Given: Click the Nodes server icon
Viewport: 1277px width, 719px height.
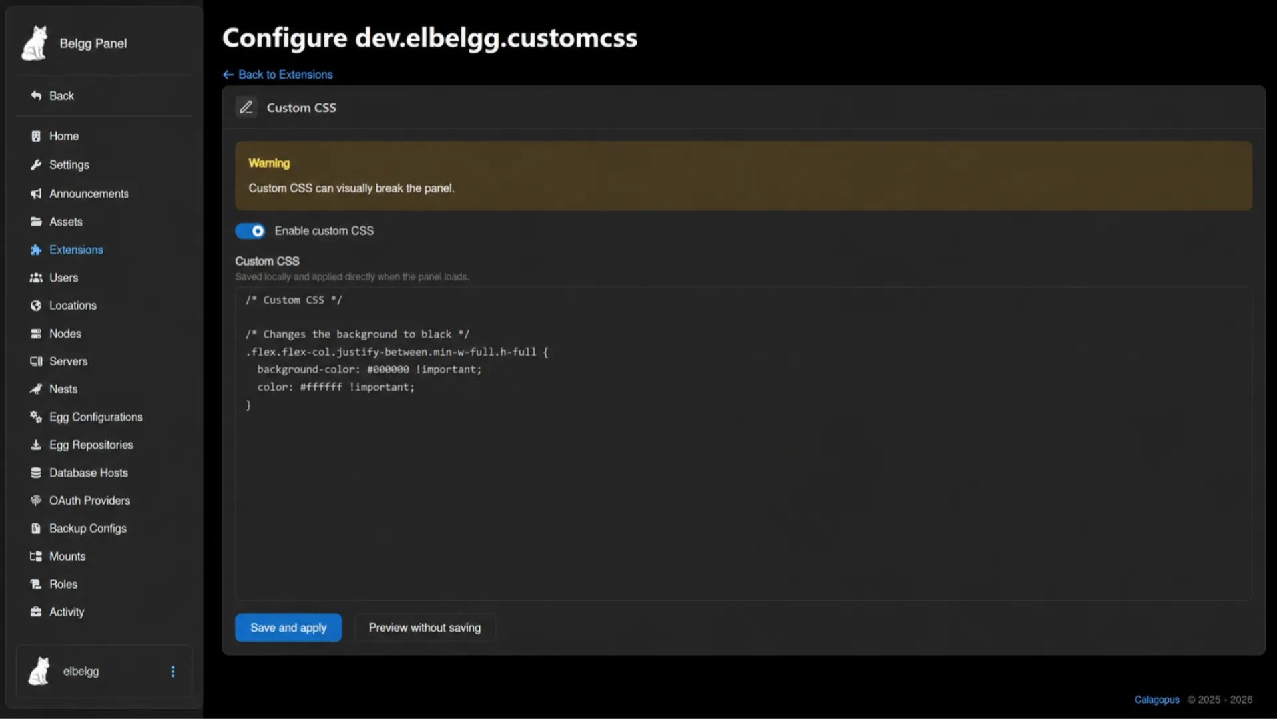Looking at the screenshot, I should 36,334.
